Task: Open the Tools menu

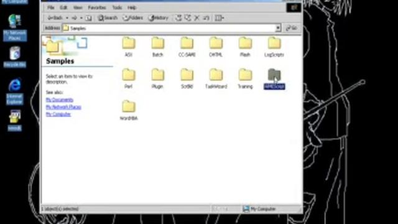Action: click(x=117, y=7)
